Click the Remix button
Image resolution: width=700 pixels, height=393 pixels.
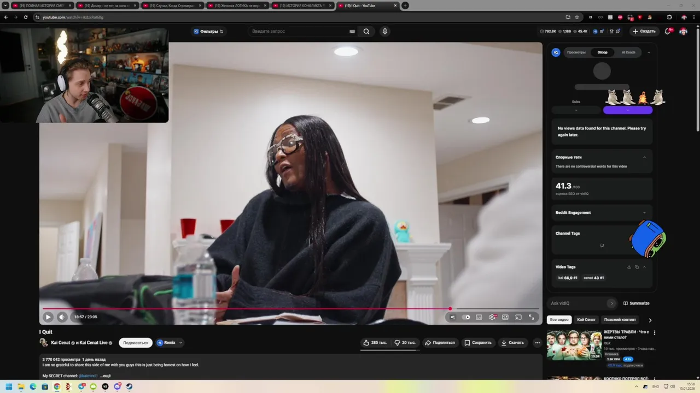pyautogui.click(x=166, y=343)
